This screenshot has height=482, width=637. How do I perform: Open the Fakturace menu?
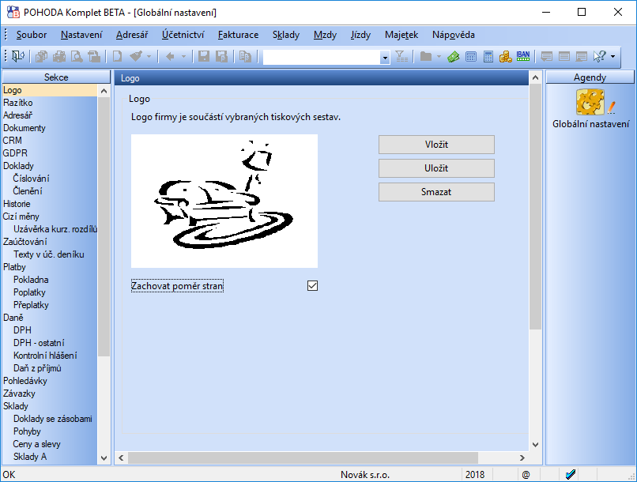238,35
